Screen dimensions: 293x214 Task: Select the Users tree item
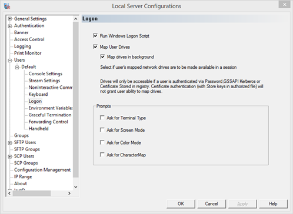point(19,60)
